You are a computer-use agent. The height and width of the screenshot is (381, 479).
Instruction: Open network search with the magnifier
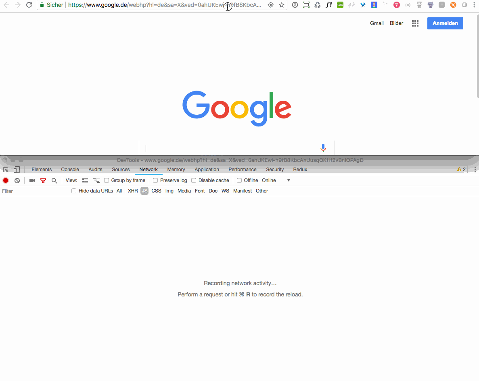(54, 181)
